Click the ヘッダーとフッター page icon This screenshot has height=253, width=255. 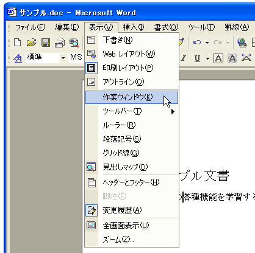tap(92, 182)
